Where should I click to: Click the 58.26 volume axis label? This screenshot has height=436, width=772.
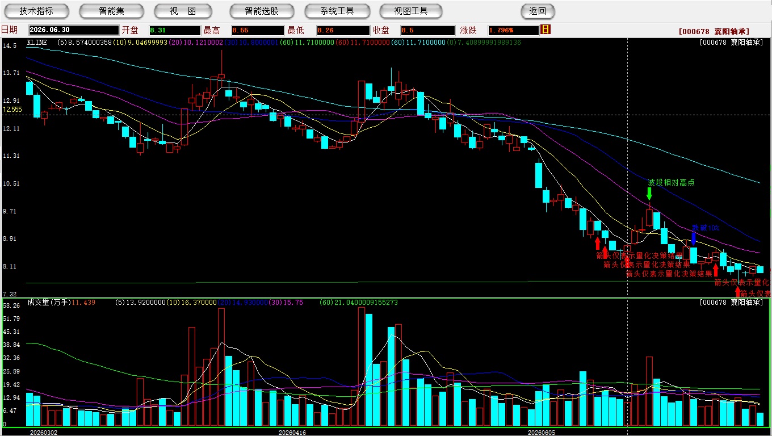[x=11, y=305]
